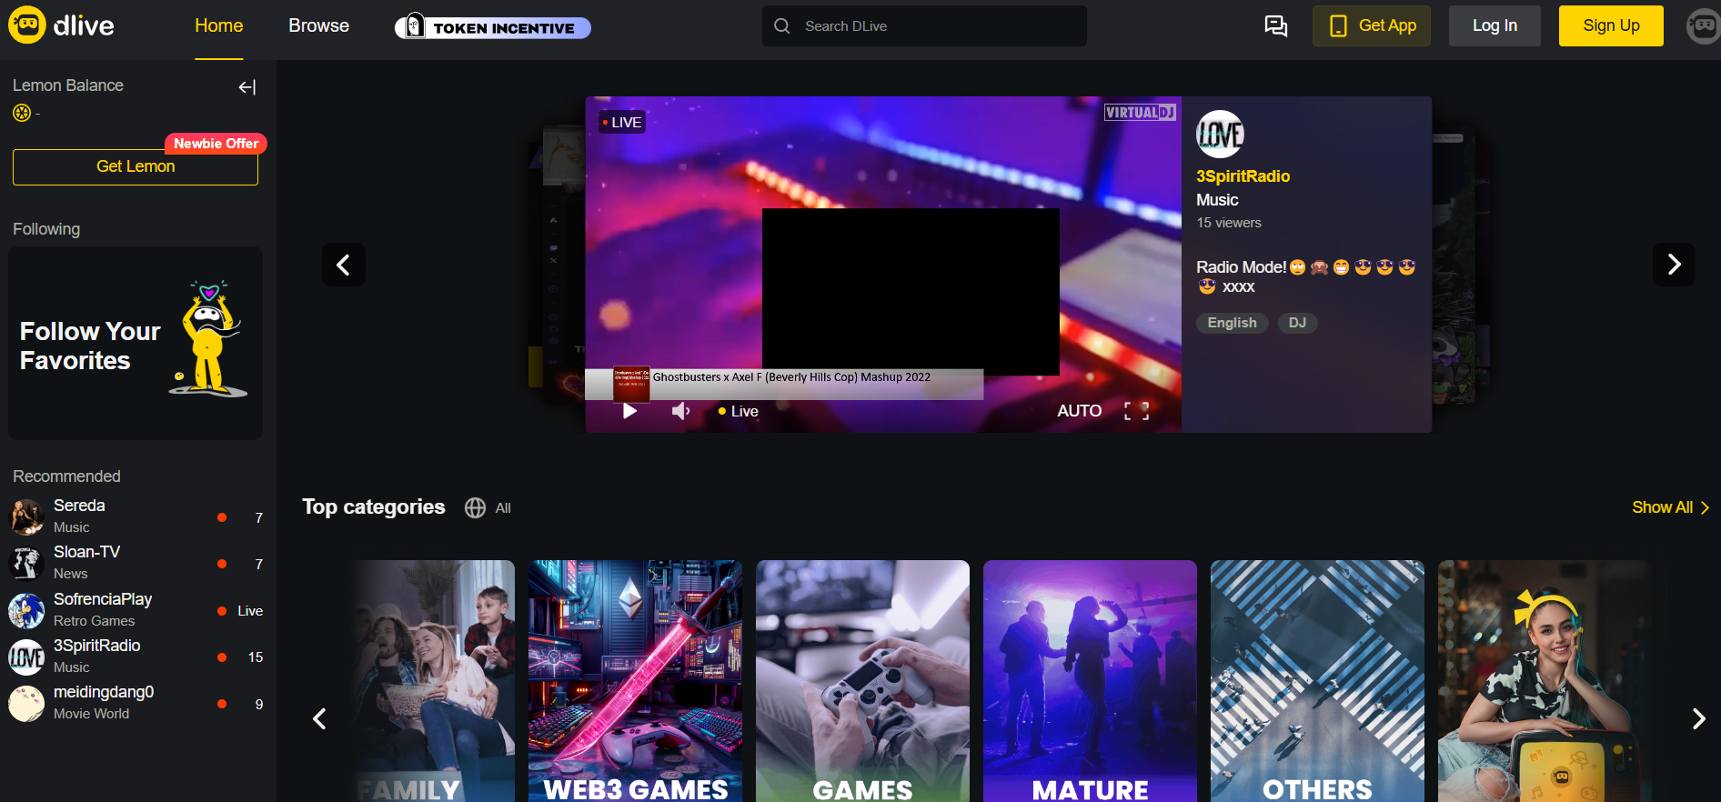This screenshot has height=802, width=1721.
Task: Open 3SpiritRadio in the recommended list
Action: (136, 657)
